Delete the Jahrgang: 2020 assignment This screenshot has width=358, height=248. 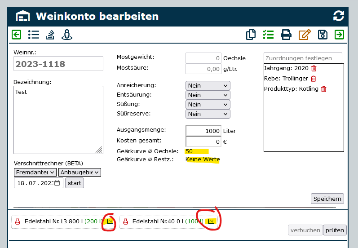pos(314,68)
